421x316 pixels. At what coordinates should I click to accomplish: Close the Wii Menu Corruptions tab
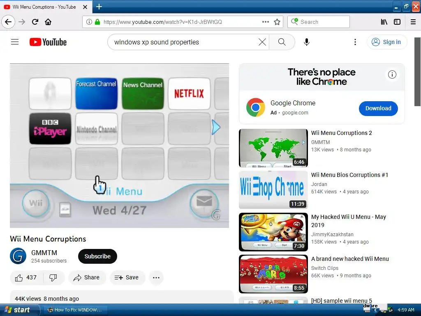tap(85, 7)
